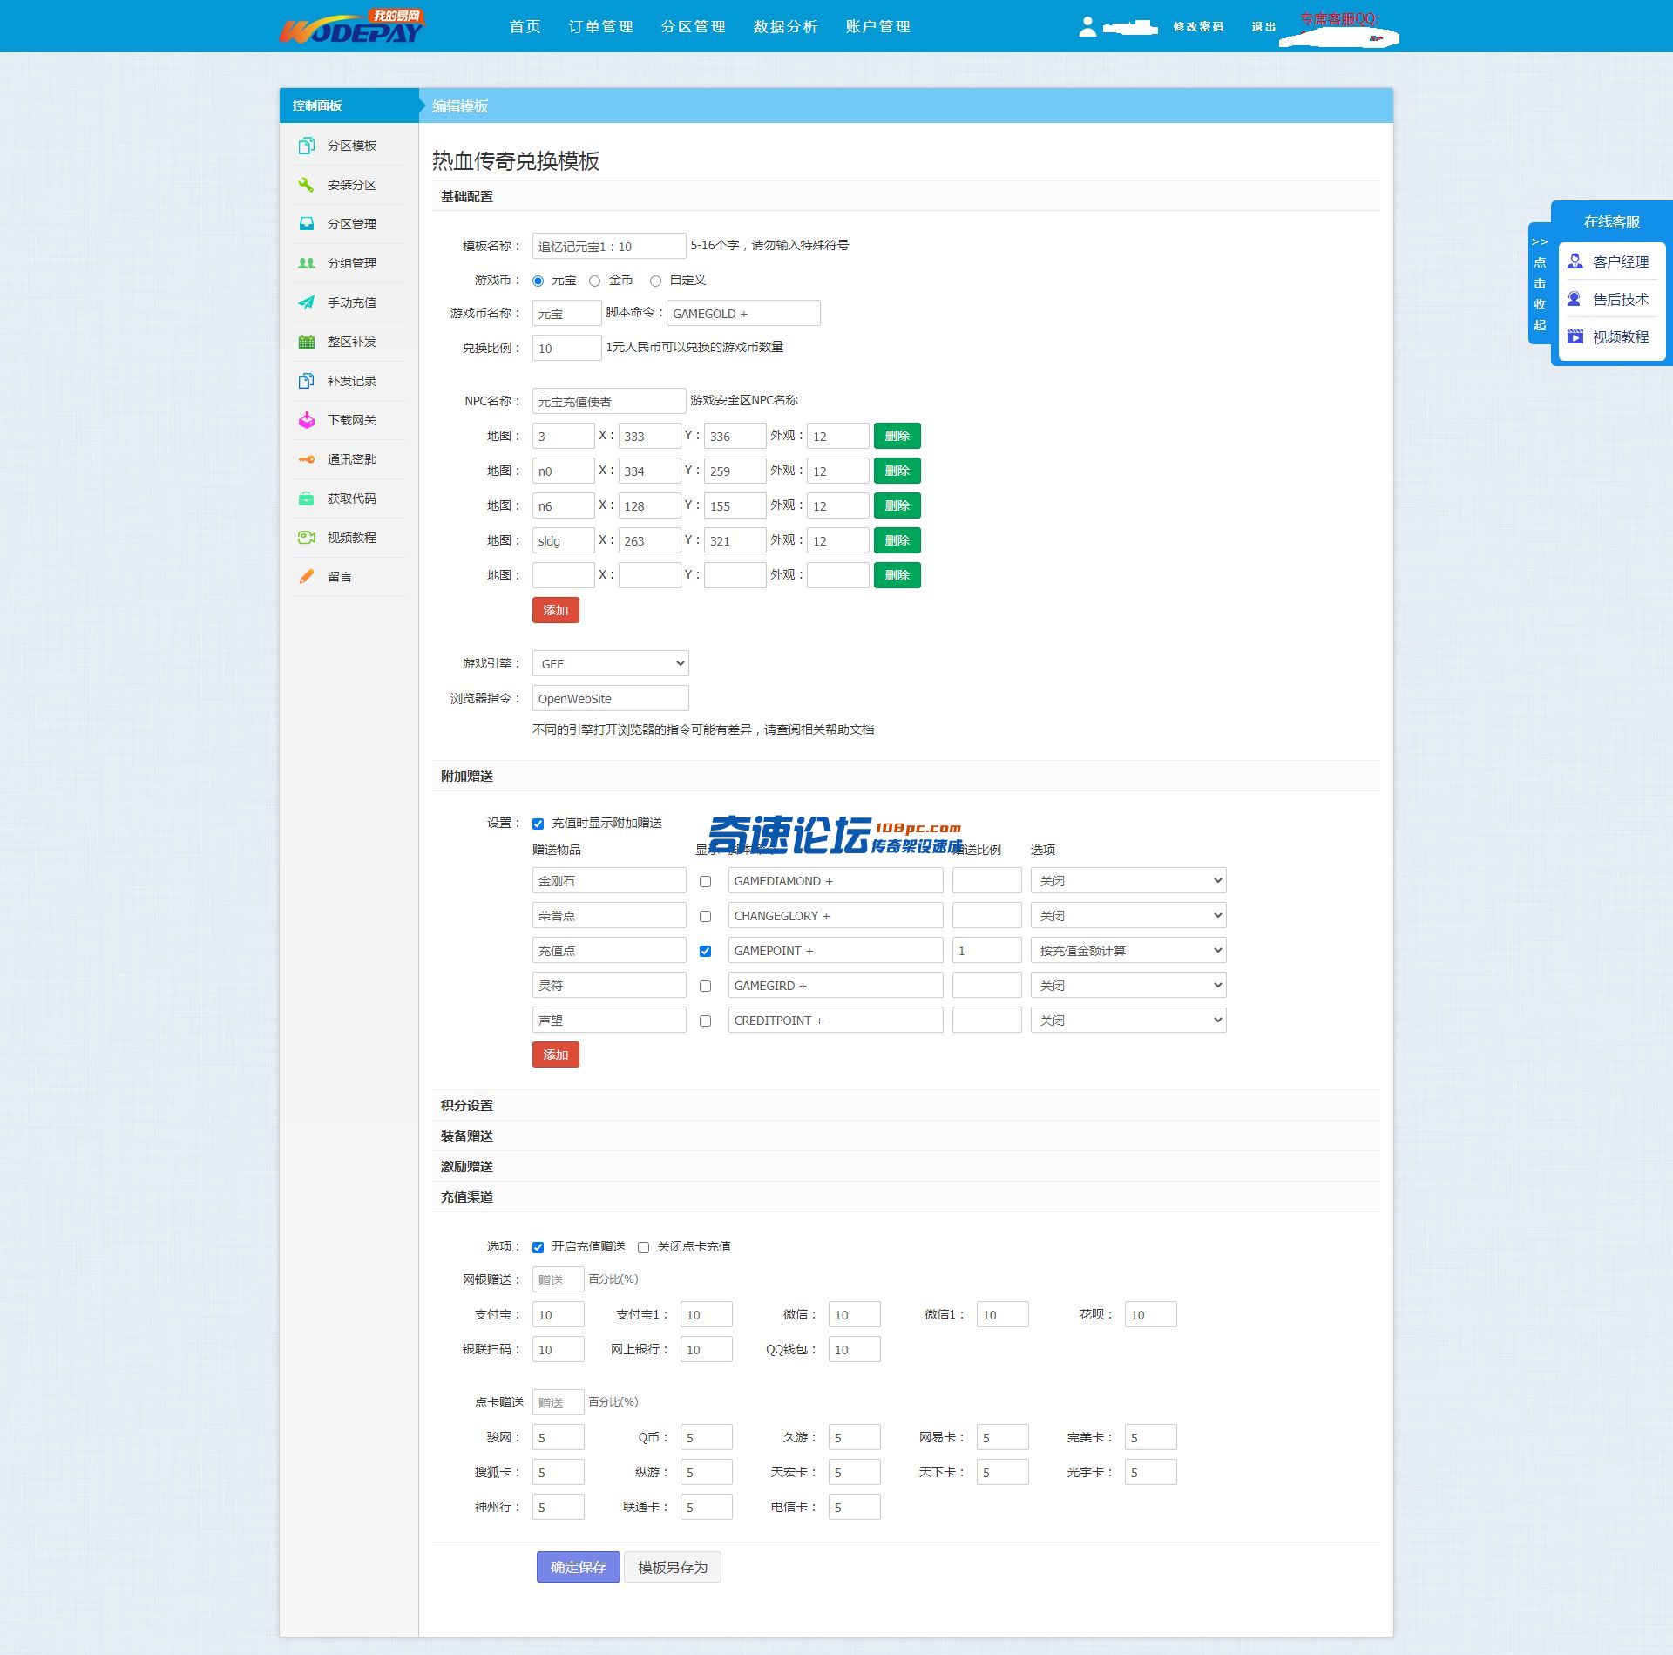
Task: Click the 安装分区 wrench icon
Action: (x=306, y=185)
